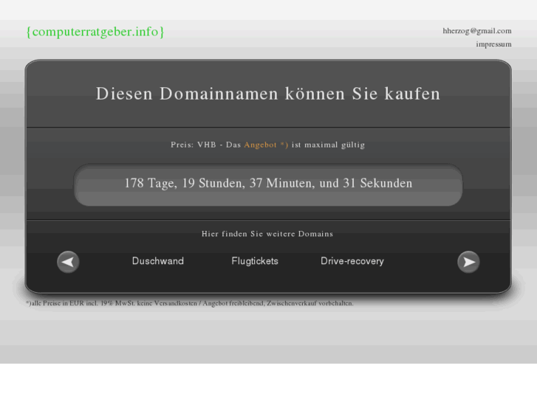This screenshot has width=537, height=402.
Task: Click the text Preis: VHB
Action: 194,145
